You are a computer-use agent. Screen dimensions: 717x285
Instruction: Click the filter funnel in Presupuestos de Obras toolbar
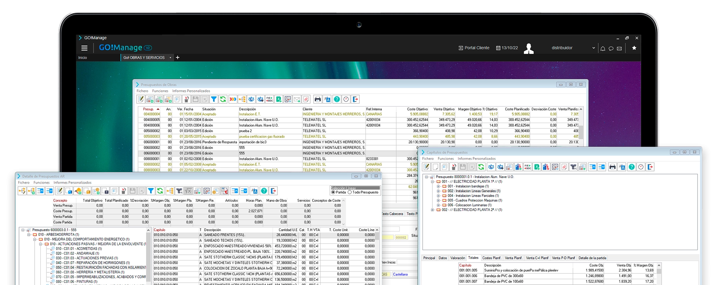[x=214, y=99]
